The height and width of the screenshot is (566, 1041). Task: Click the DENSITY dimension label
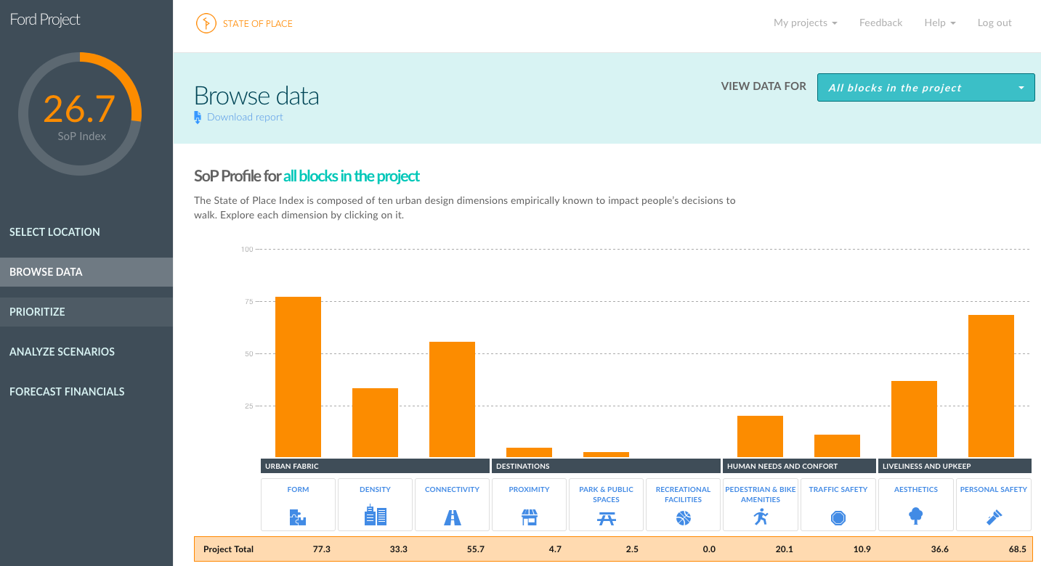click(x=375, y=490)
